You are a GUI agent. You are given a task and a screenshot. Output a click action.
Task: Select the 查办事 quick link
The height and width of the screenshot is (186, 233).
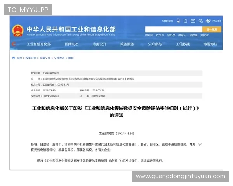click(171, 35)
